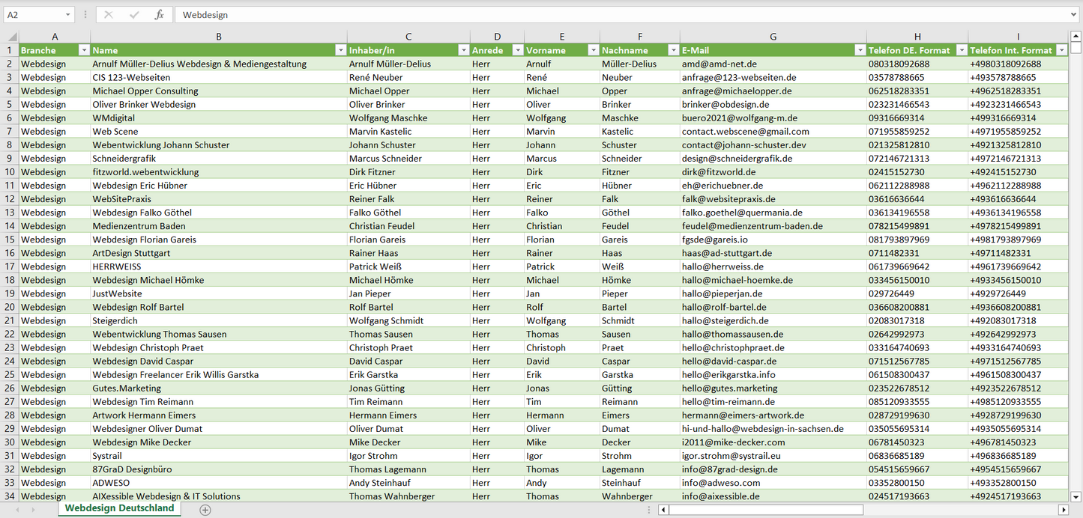Select row 15 header
The height and width of the screenshot is (518, 1083).
pyautogui.click(x=9, y=240)
